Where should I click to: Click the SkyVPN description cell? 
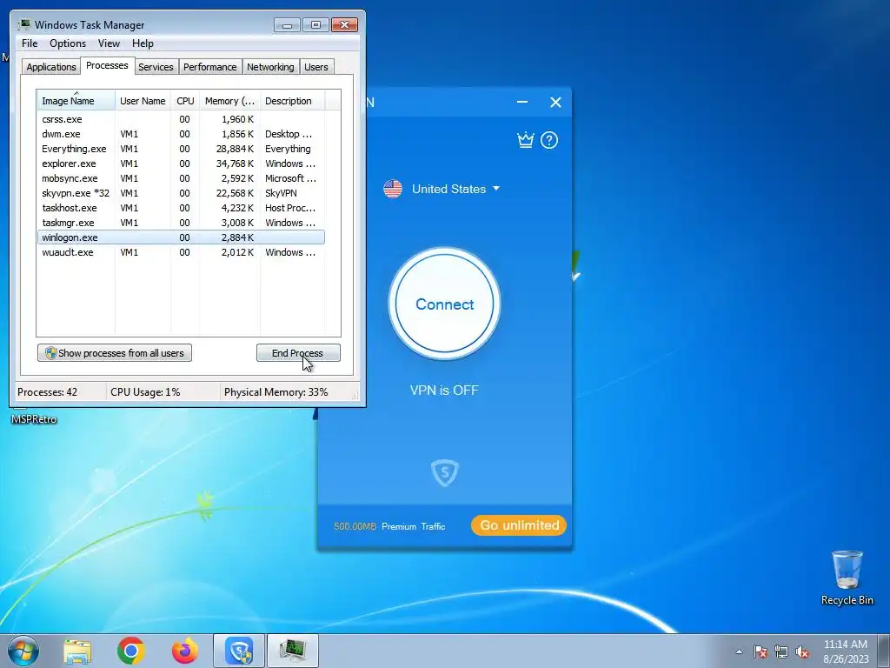coord(281,193)
